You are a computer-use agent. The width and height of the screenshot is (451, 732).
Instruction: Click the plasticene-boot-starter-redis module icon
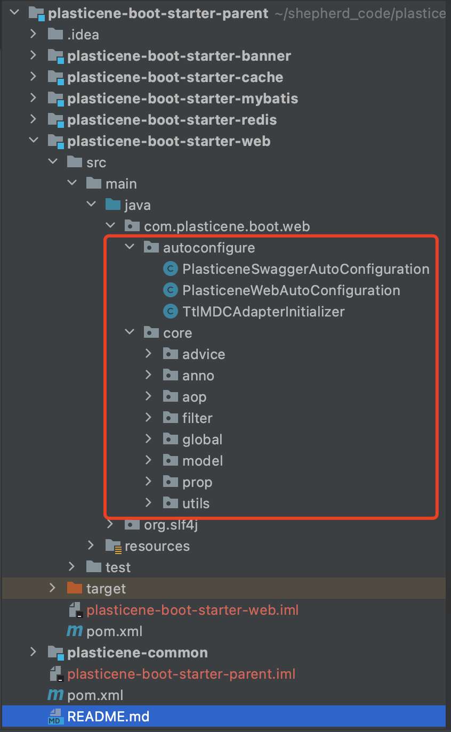tap(55, 120)
